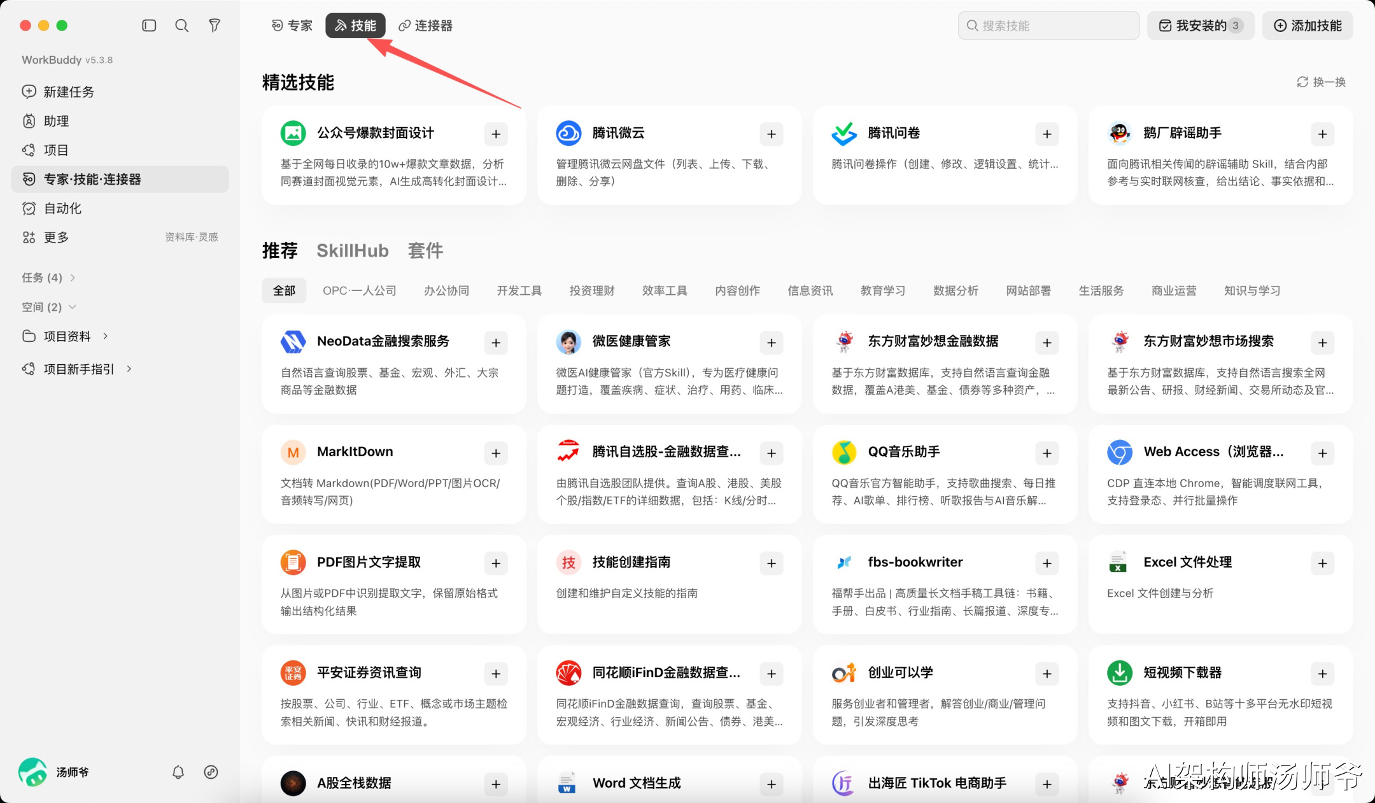Screen dimensions: 1375x803
Task: Filter by OPC·一人公司 category
Action: pos(360,290)
